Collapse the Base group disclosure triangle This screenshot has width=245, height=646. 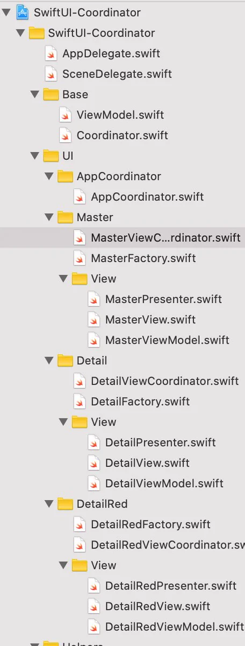(x=35, y=94)
